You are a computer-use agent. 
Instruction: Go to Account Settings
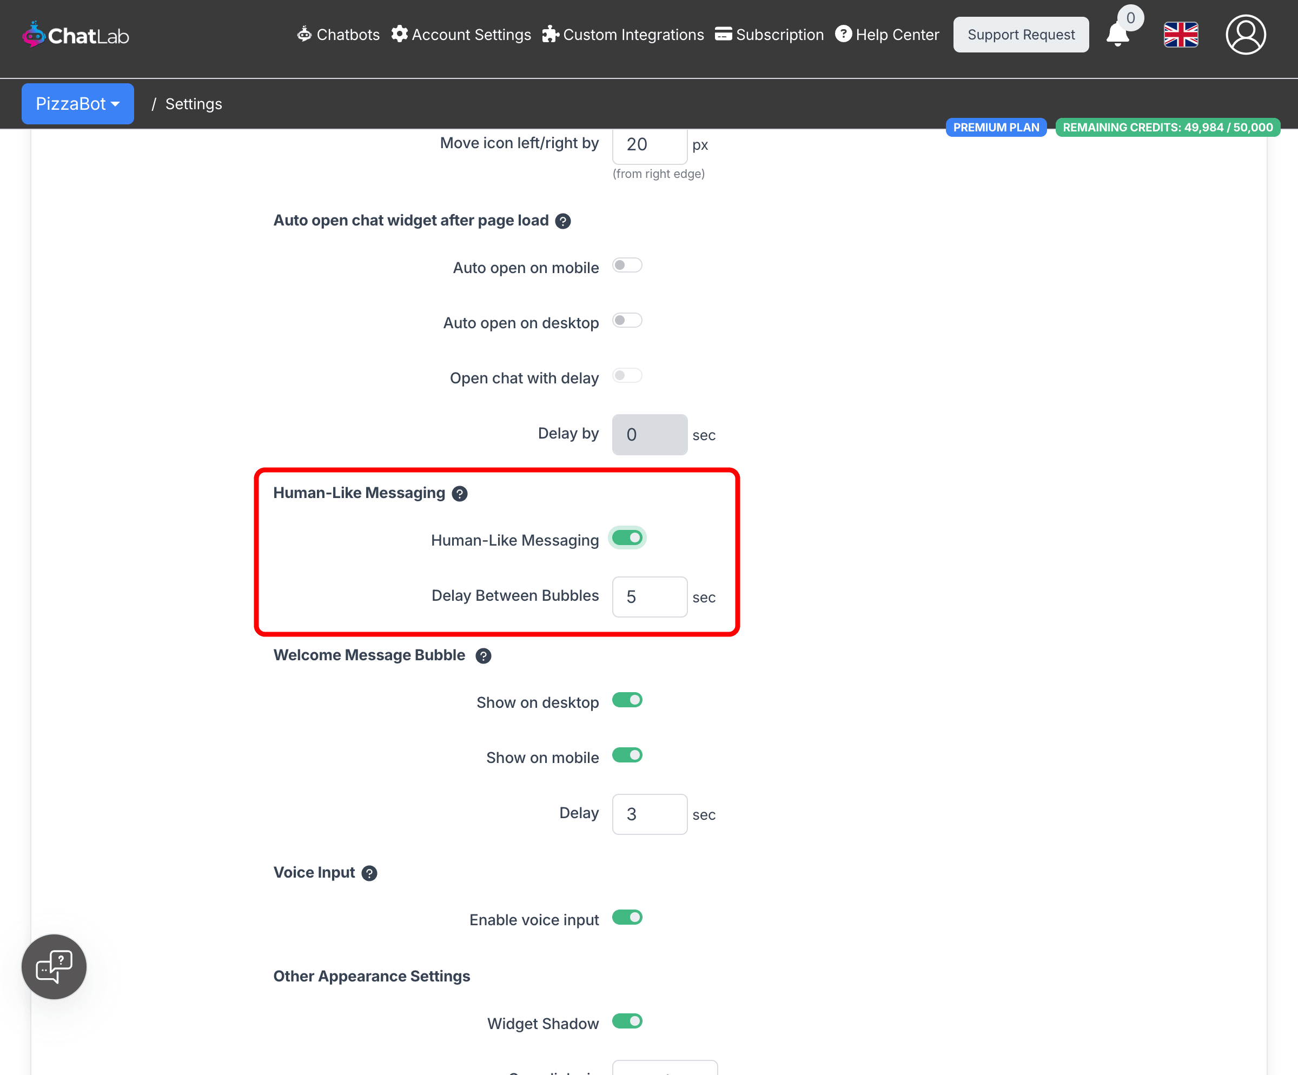click(461, 35)
